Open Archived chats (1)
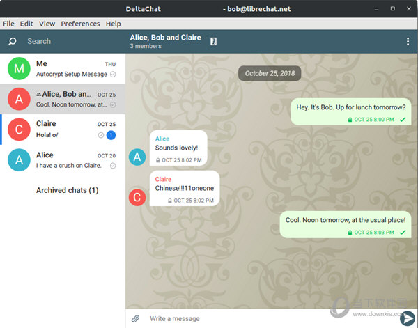This screenshot has height=328, width=418. [67, 190]
